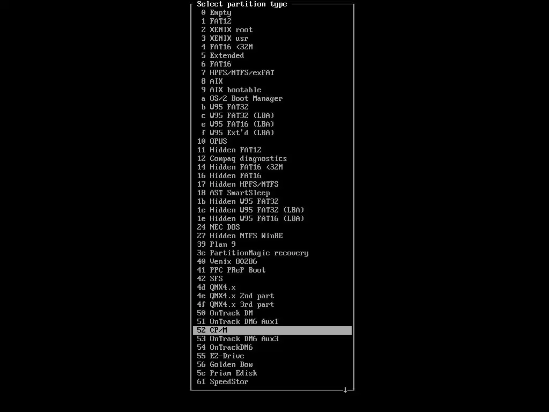Select Hidden W95 FAT16 (LBA) type

click(x=272, y=219)
